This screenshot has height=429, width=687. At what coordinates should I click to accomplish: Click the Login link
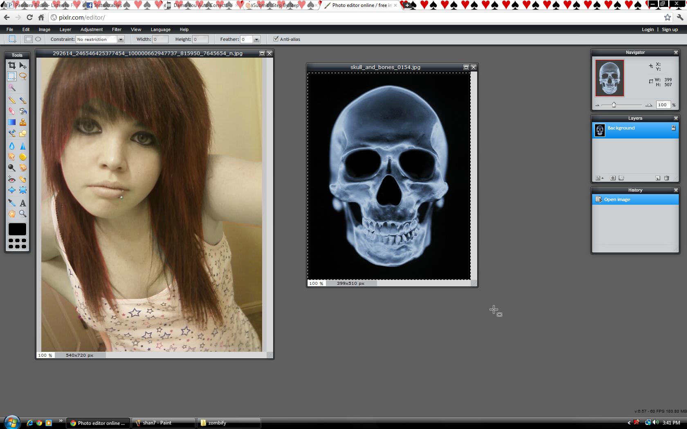pos(648,29)
